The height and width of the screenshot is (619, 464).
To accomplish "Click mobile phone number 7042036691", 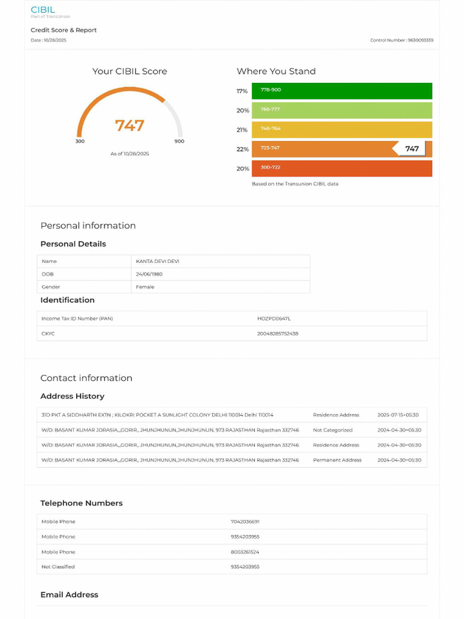I will click(x=245, y=522).
